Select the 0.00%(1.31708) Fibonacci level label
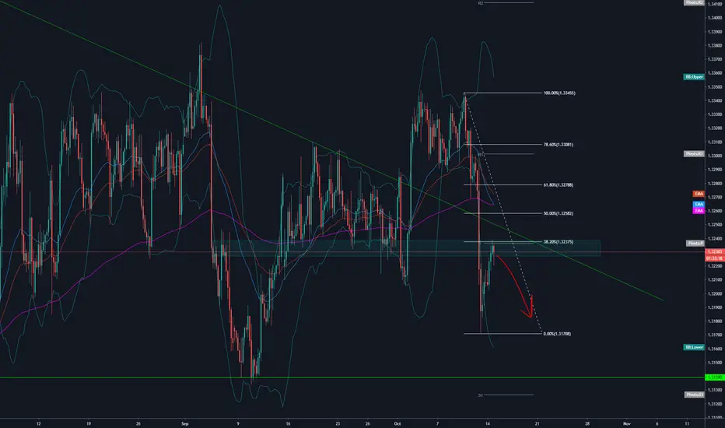The image size is (725, 428). point(557,334)
